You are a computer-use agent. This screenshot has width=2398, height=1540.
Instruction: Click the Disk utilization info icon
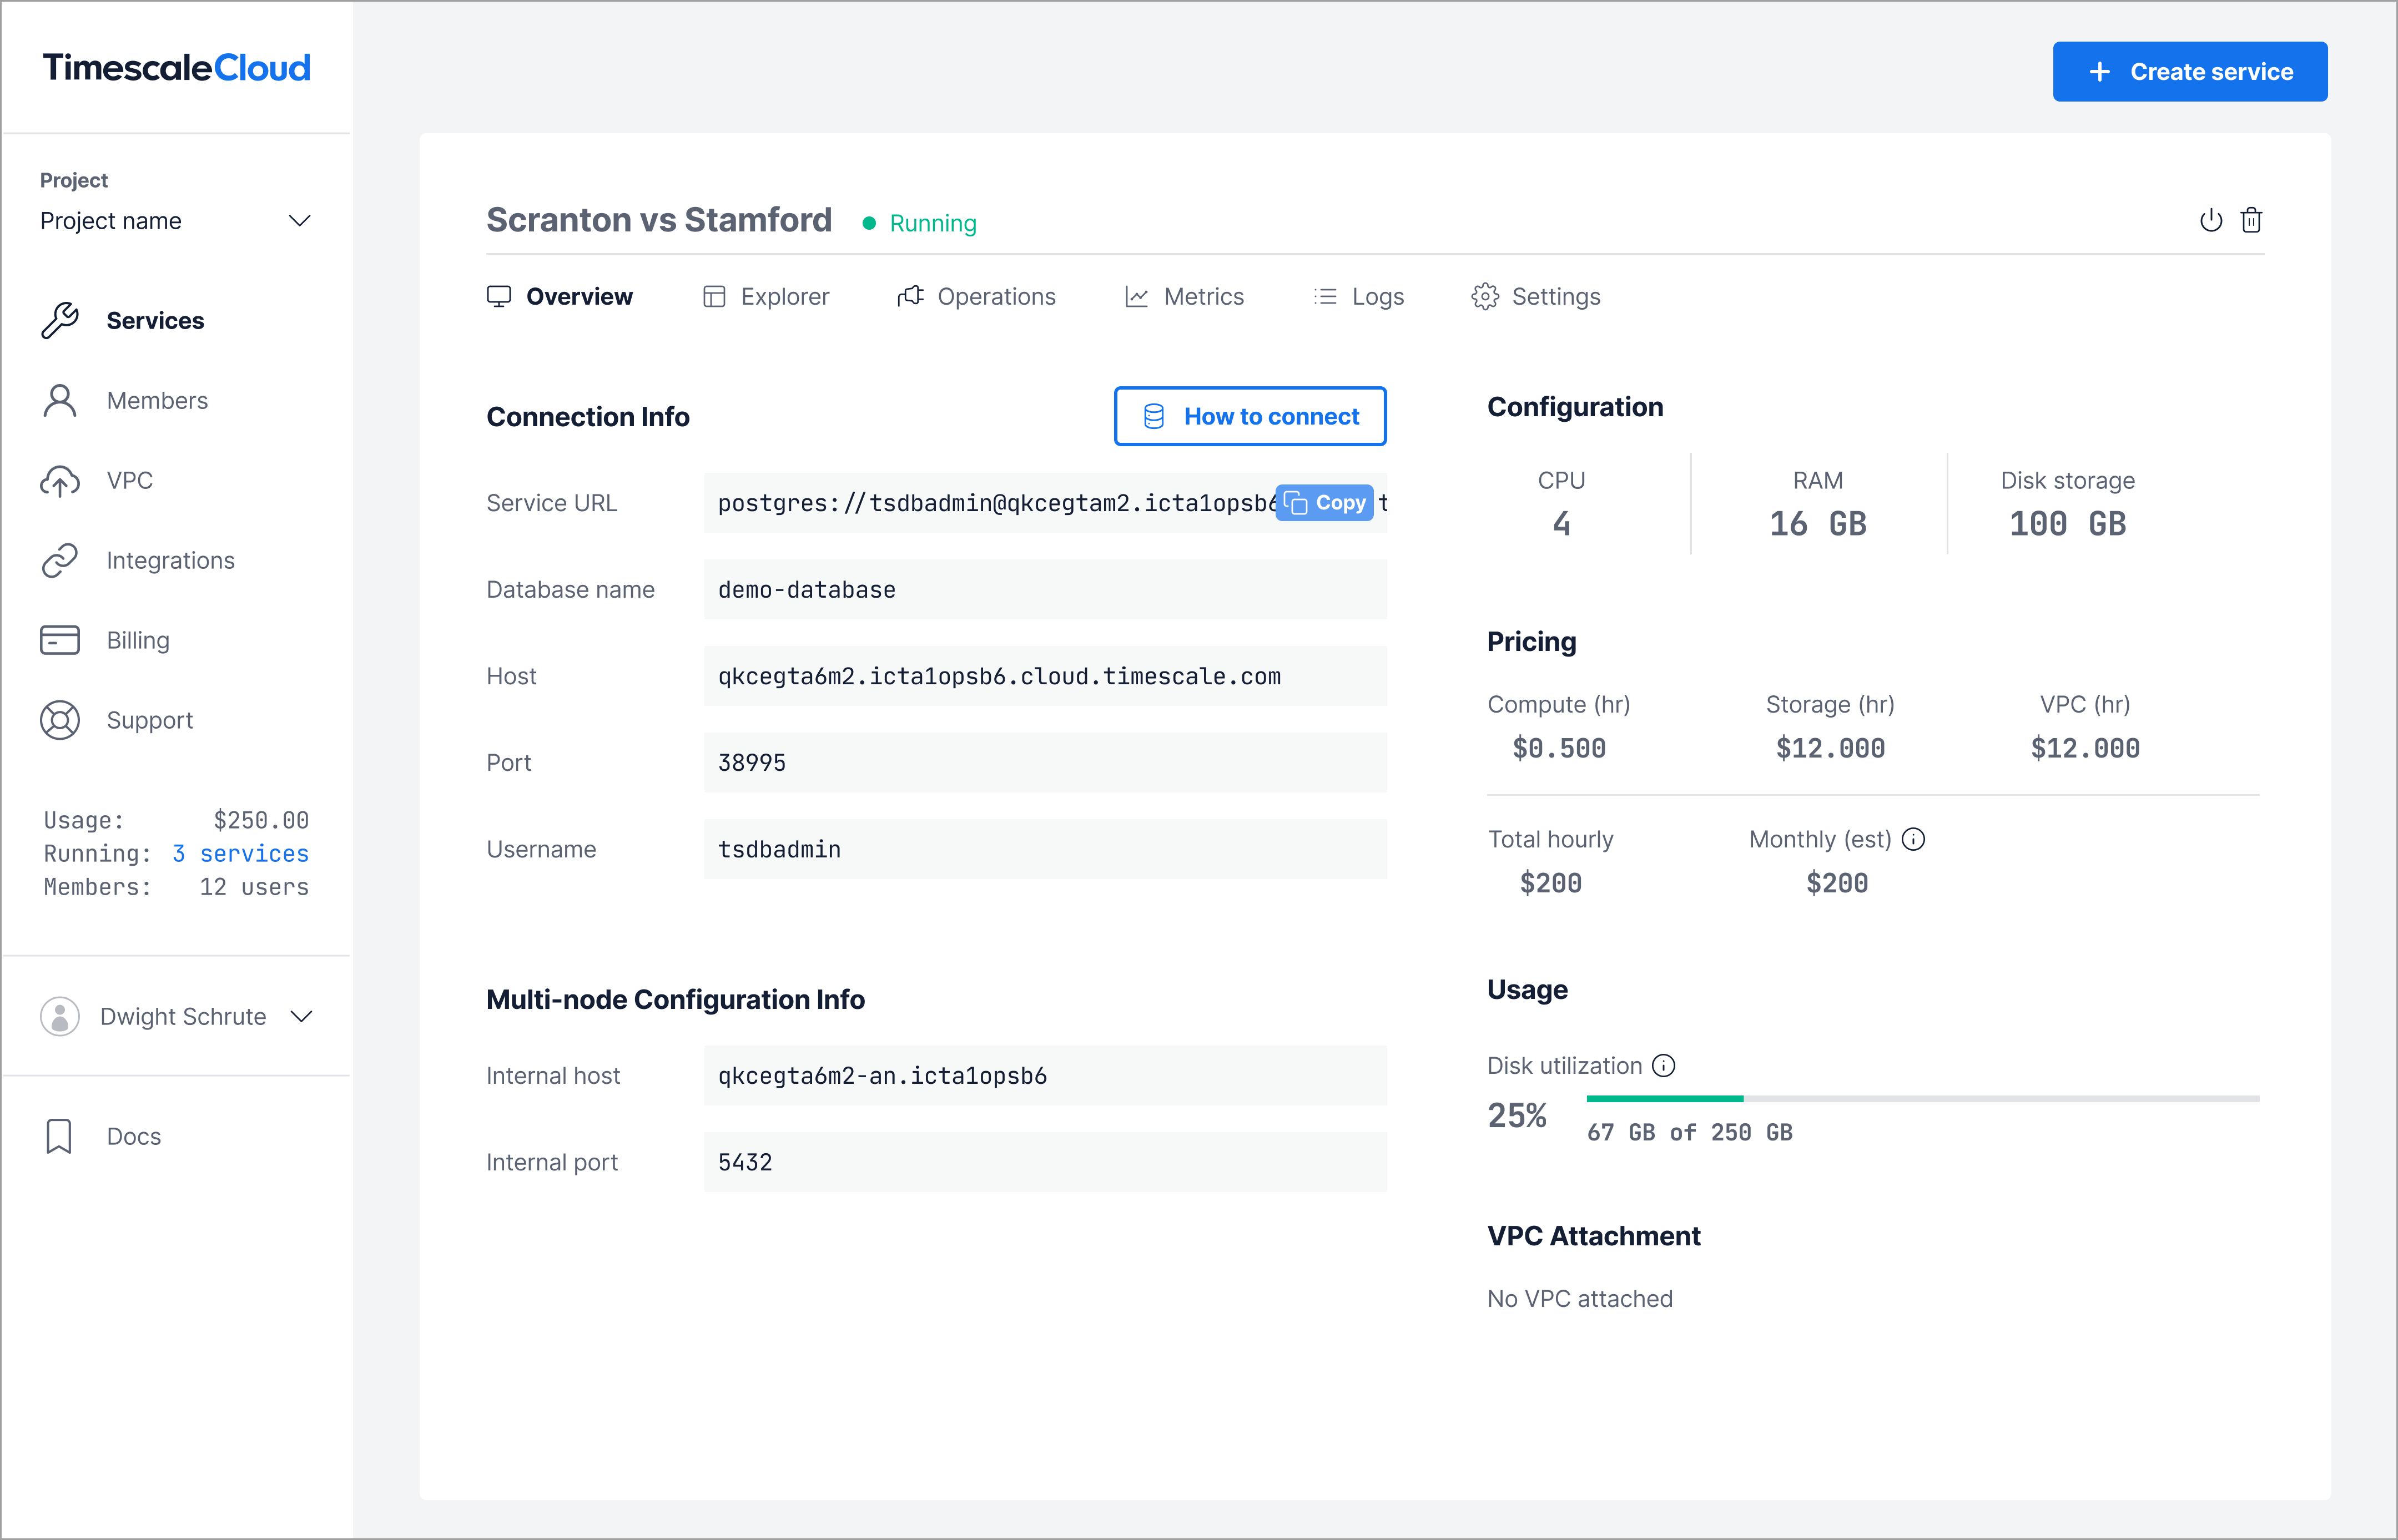(1663, 1065)
